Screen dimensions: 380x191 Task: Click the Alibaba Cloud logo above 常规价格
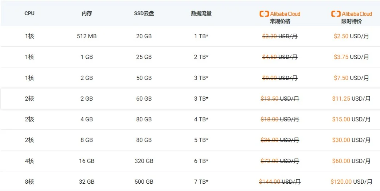279,14
